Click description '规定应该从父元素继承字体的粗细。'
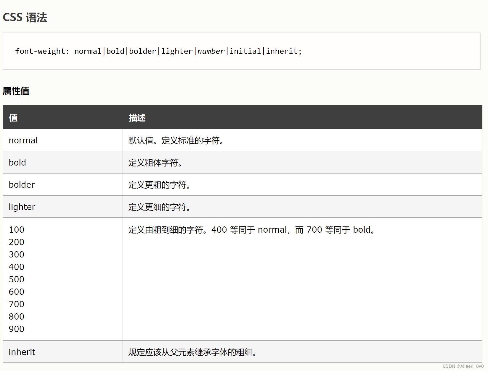This screenshot has width=488, height=371. tap(193, 352)
